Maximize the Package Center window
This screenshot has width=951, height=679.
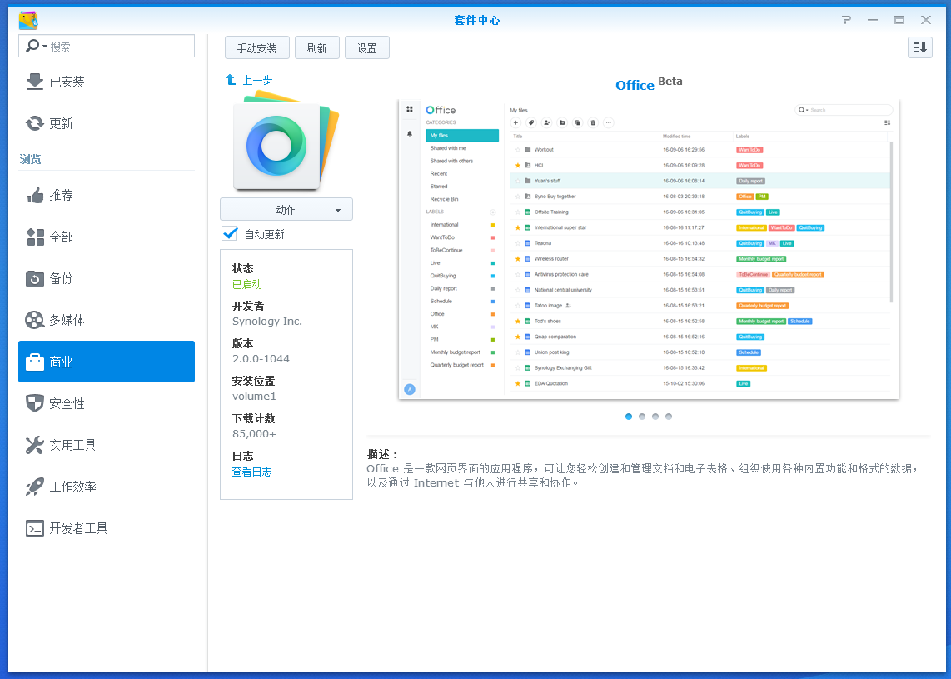tap(899, 20)
